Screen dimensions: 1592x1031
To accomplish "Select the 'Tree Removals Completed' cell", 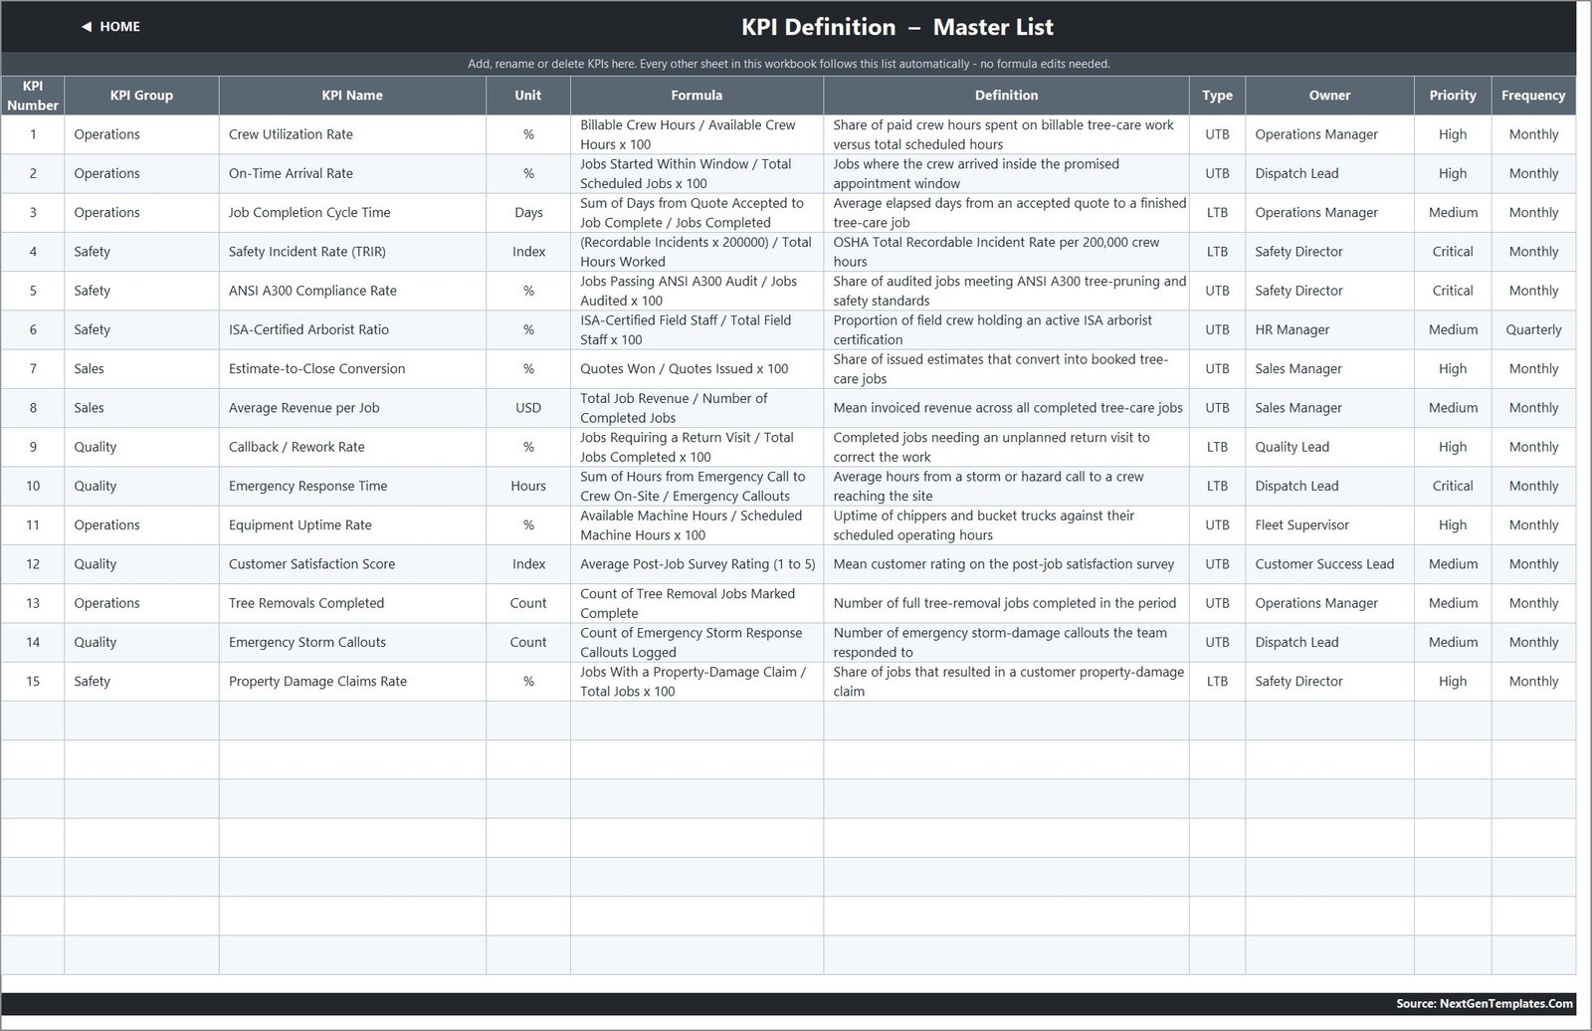I will coord(352,603).
